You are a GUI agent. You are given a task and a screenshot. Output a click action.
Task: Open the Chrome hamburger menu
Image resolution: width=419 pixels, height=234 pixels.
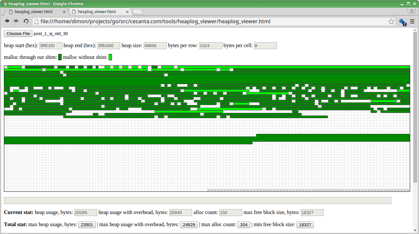412,22
